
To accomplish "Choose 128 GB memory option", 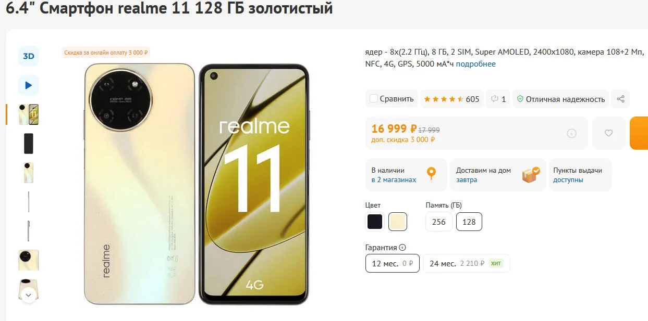I will pyautogui.click(x=469, y=222).
